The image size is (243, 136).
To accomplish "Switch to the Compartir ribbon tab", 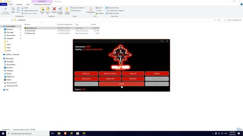I will 19,4.
